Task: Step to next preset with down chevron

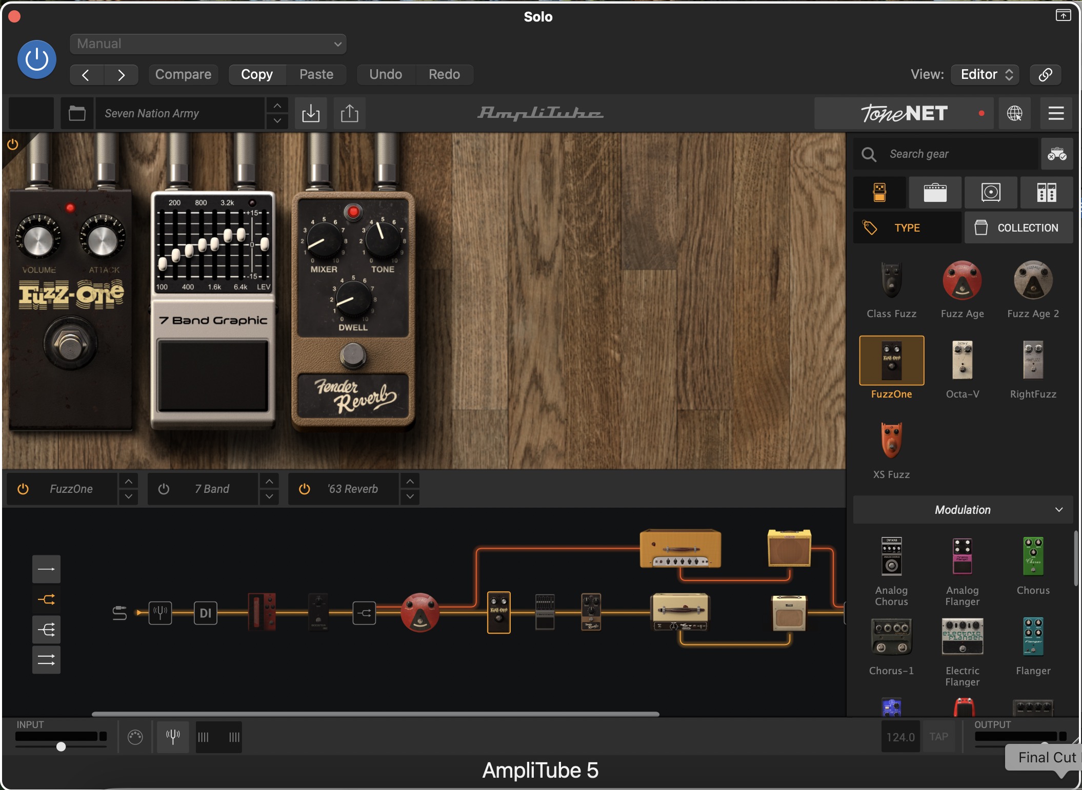Action: pyautogui.click(x=277, y=121)
